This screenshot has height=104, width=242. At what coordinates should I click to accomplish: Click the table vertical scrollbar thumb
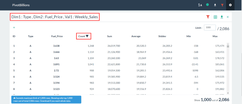(228, 46)
